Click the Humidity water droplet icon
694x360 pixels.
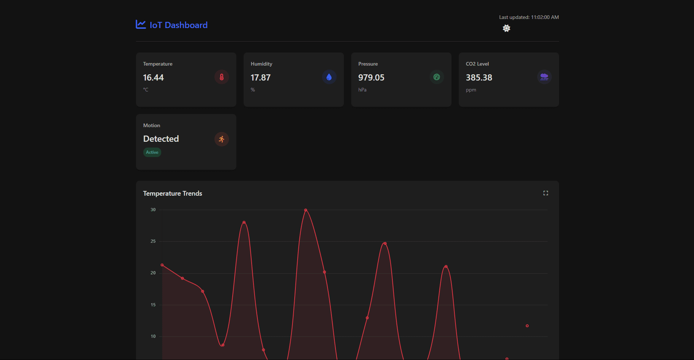tap(329, 77)
